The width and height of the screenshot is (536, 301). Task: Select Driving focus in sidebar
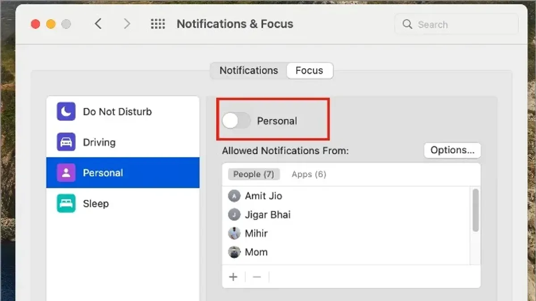pyautogui.click(x=123, y=142)
